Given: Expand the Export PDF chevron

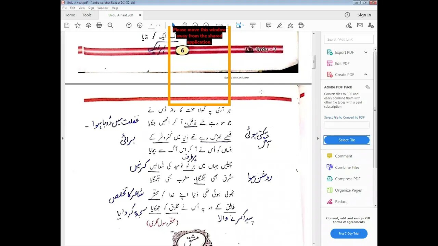Looking at the screenshot, I should (x=366, y=52).
